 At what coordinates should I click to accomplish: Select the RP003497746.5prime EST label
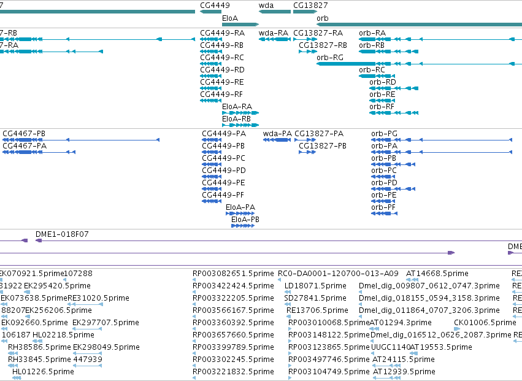tap(329, 360)
